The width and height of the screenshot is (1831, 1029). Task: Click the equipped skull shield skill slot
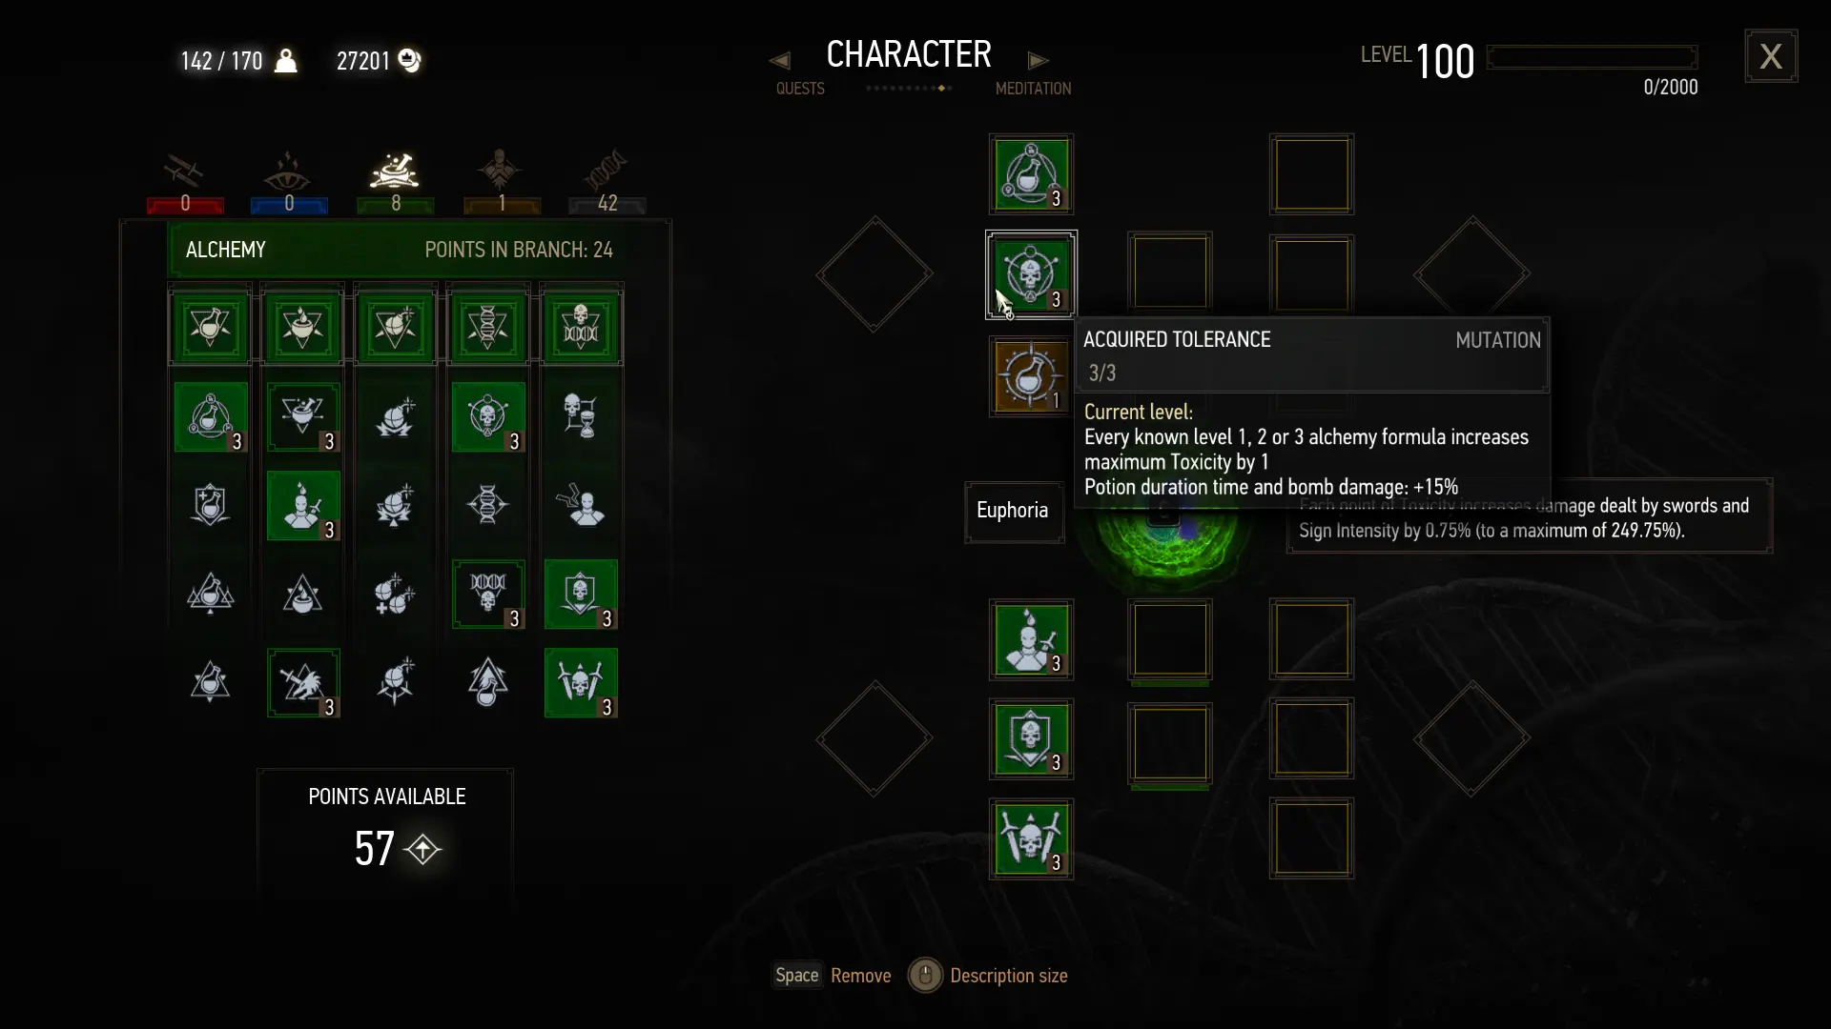pyautogui.click(x=1031, y=739)
